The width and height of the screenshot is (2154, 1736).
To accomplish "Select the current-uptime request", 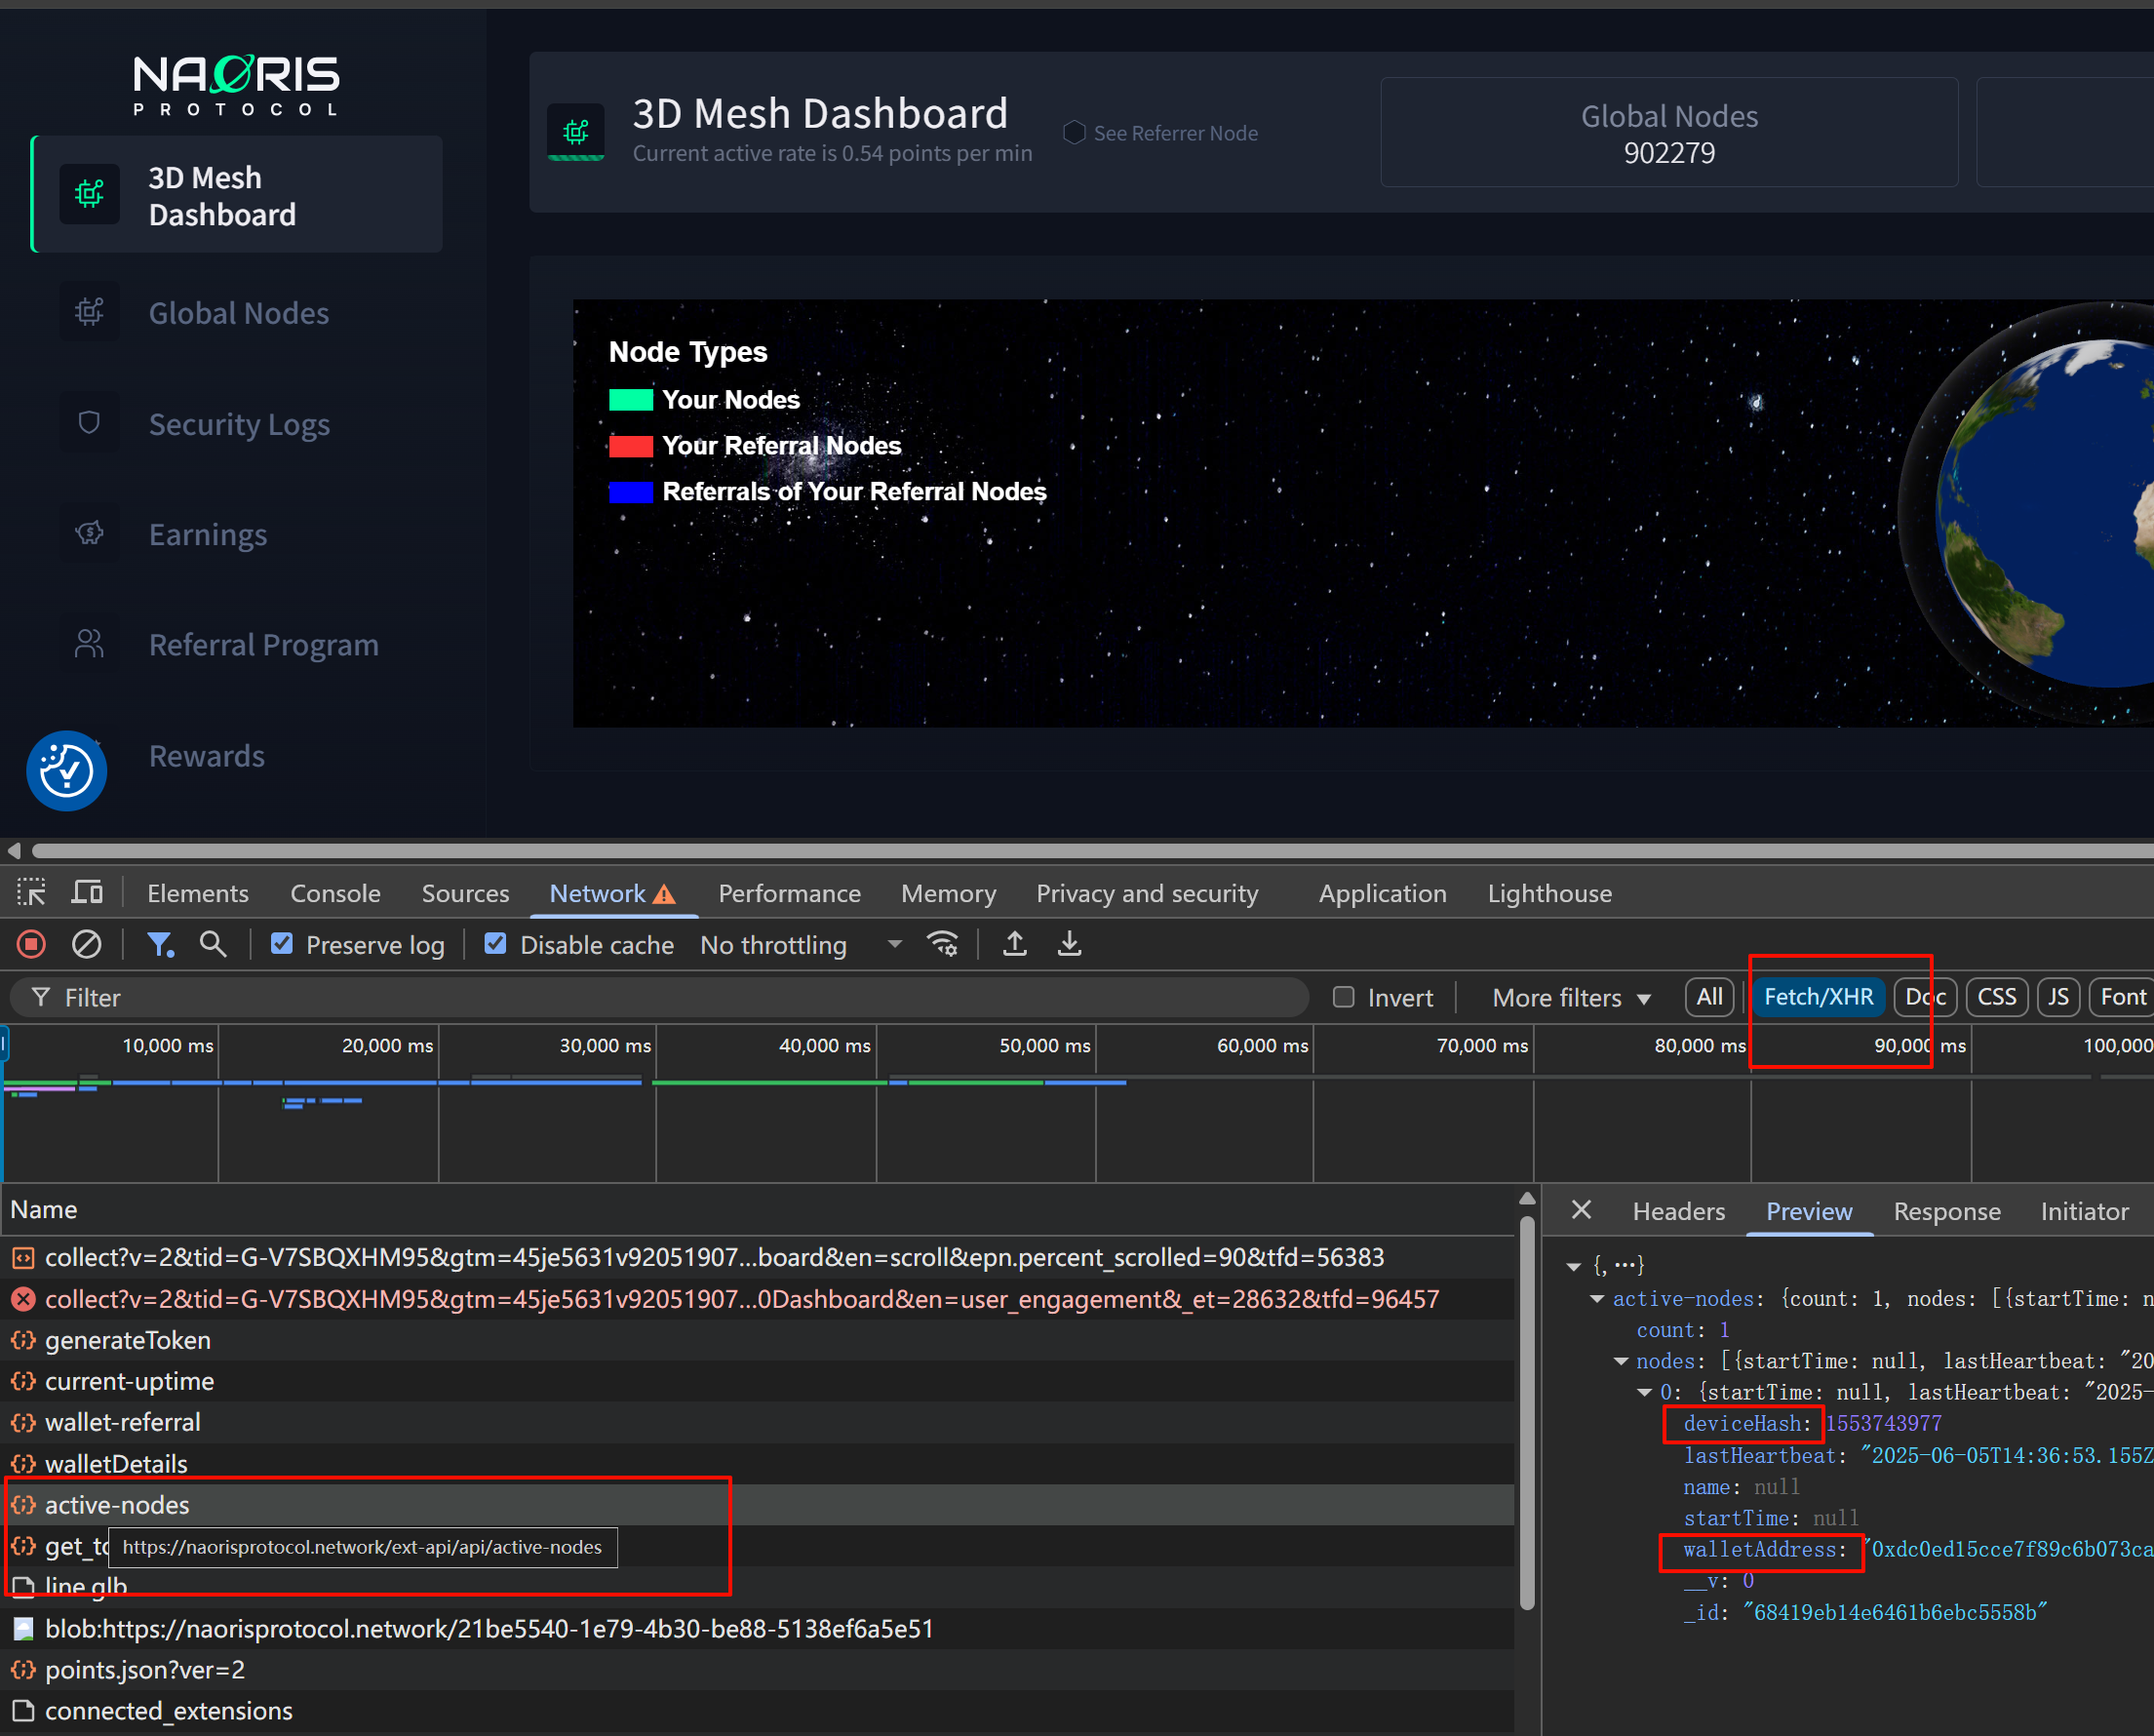I will [757, 1381].
